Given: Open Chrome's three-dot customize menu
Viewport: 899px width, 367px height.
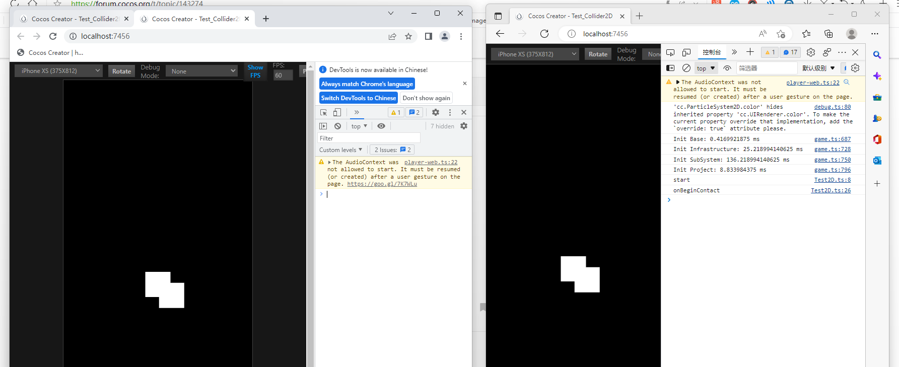Looking at the screenshot, I should pos(461,36).
